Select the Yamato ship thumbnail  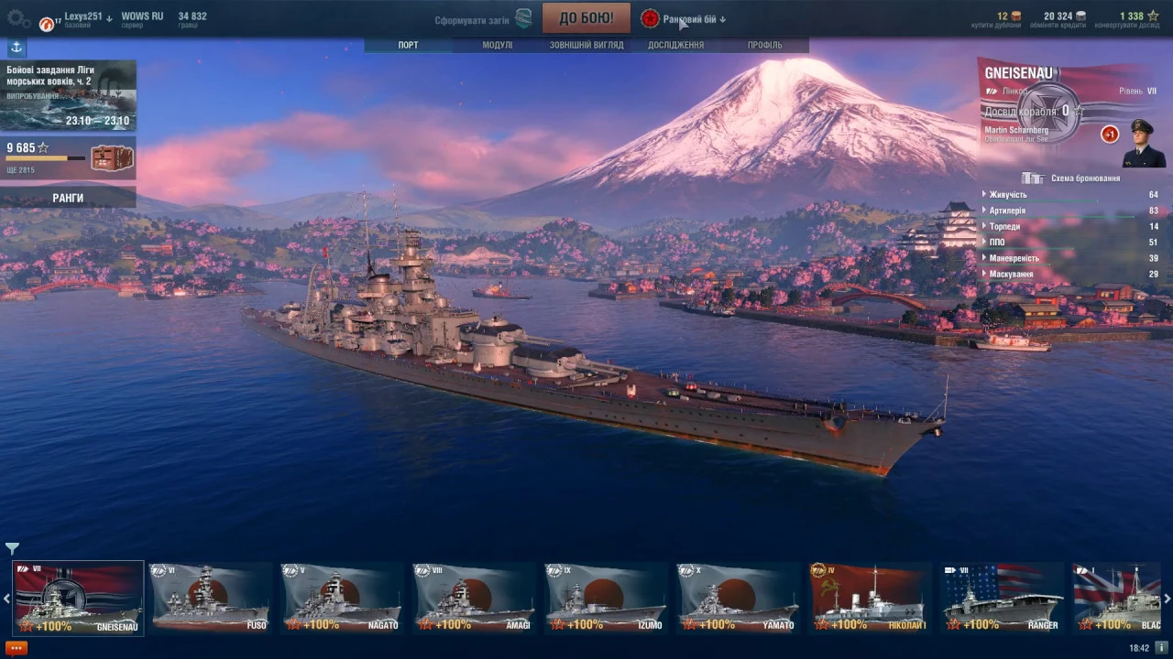coord(739,598)
